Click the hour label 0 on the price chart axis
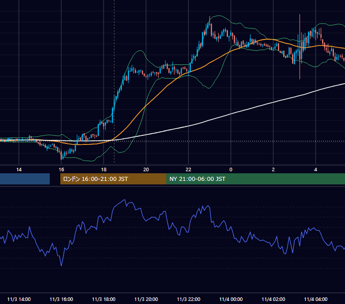 (231, 170)
